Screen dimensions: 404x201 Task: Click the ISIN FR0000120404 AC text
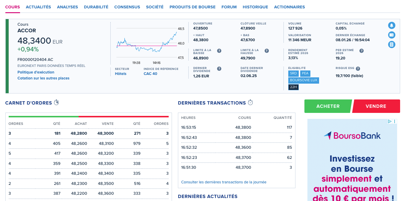click(35, 60)
